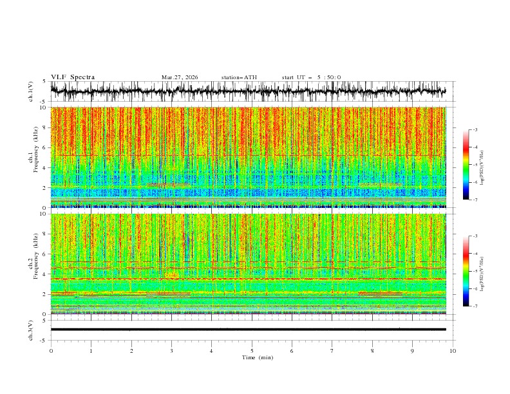This screenshot has width=510, height=394.
Task: Click the ch.2 "Frequency (kHz)" axis label
Action: coord(36,256)
